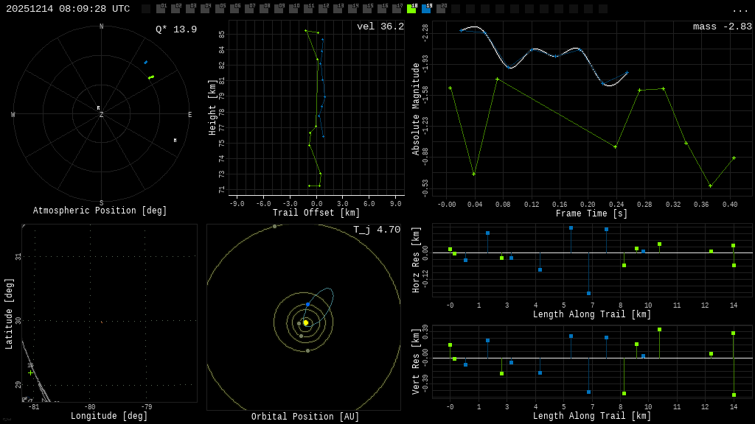Screen dimensions: 755x424
Task: Click the Sun marker in orbital plot
Action: point(305,322)
